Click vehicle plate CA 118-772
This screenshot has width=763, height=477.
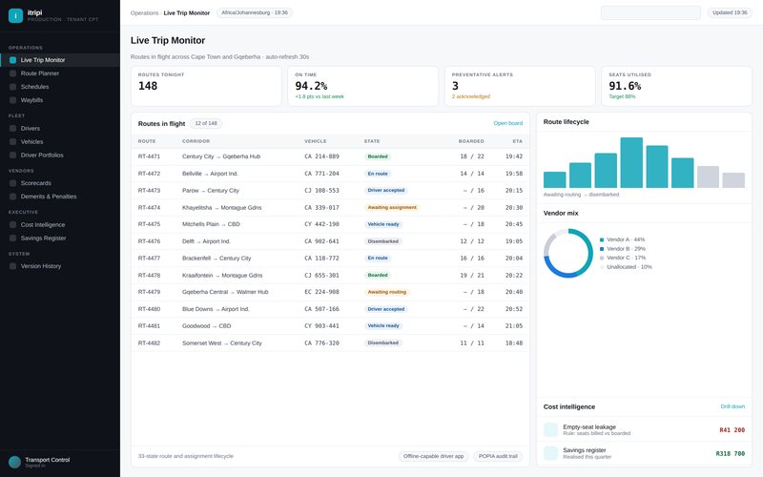coord(321,259)
